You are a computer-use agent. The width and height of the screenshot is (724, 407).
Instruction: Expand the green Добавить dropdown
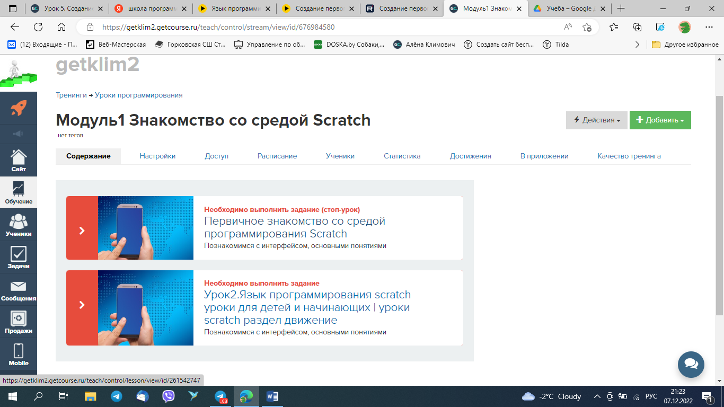point(660,120)
